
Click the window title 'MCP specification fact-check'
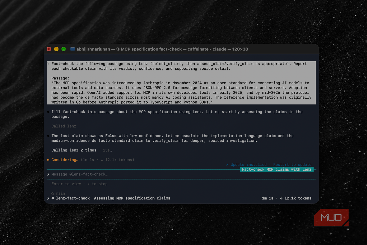tap(151, 49)
